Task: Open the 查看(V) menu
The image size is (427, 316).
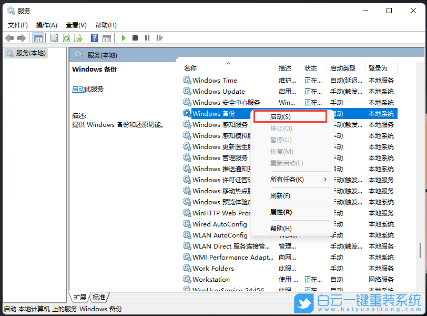Action: point(76,25)
